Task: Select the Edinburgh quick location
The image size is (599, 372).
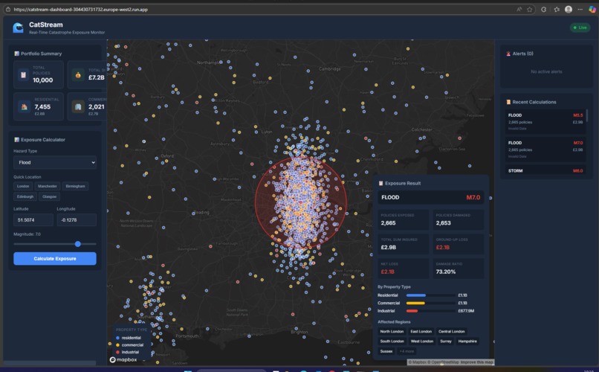Action: pyautogui.click(x=25, y=196)
